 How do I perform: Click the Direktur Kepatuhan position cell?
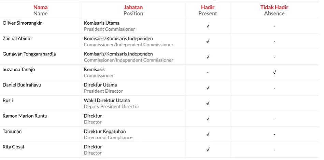coord(133,134)
